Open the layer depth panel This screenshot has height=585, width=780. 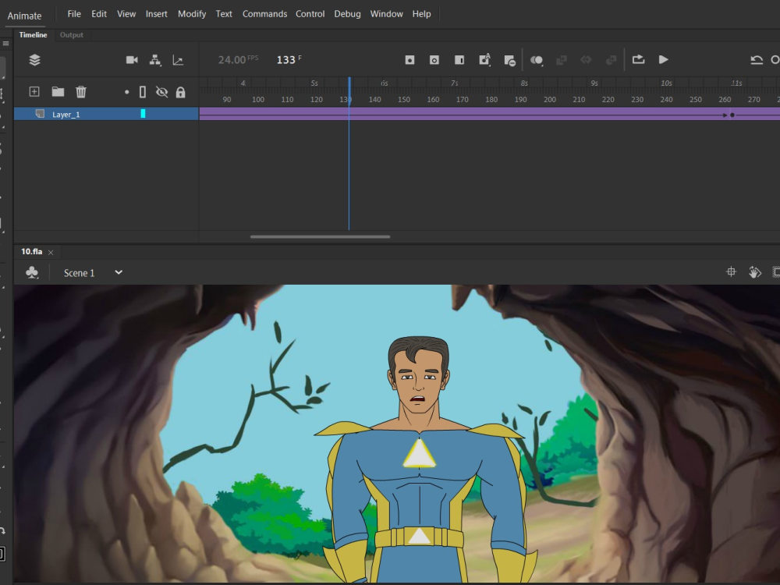pos(178,60)
